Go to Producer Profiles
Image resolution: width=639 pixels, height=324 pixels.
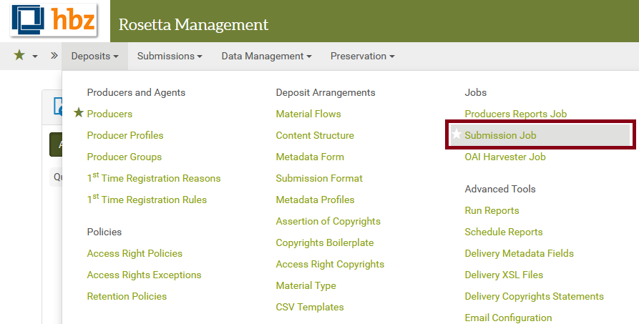click(125, 135)
